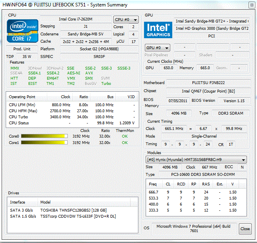Click the memory Clock 665.1 MHz value
257x243 pixels.
click(x=174, y=129)
